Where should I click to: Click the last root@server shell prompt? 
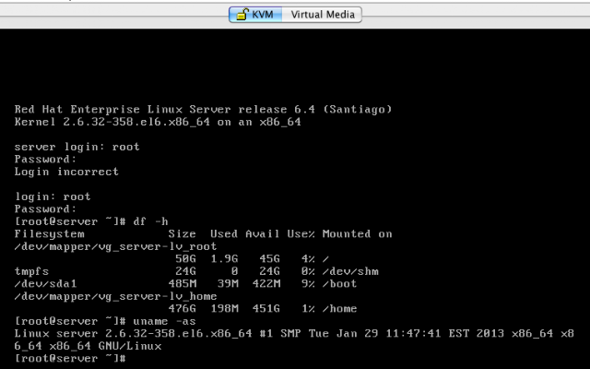70,359
